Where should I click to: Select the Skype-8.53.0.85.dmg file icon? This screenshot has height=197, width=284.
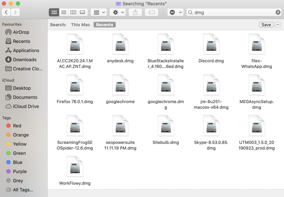click(211, 126)
